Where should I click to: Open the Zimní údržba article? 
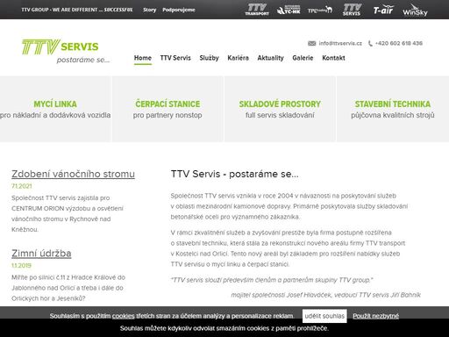point(41,254)
